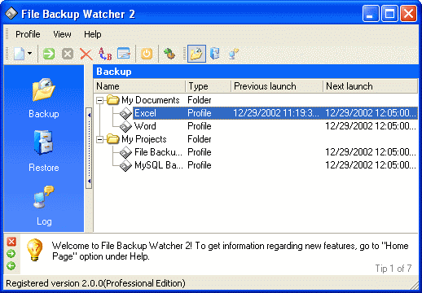The image size is (422, 293).
Task: Stop profile with gray X icon
Action: tap(68, 54)
